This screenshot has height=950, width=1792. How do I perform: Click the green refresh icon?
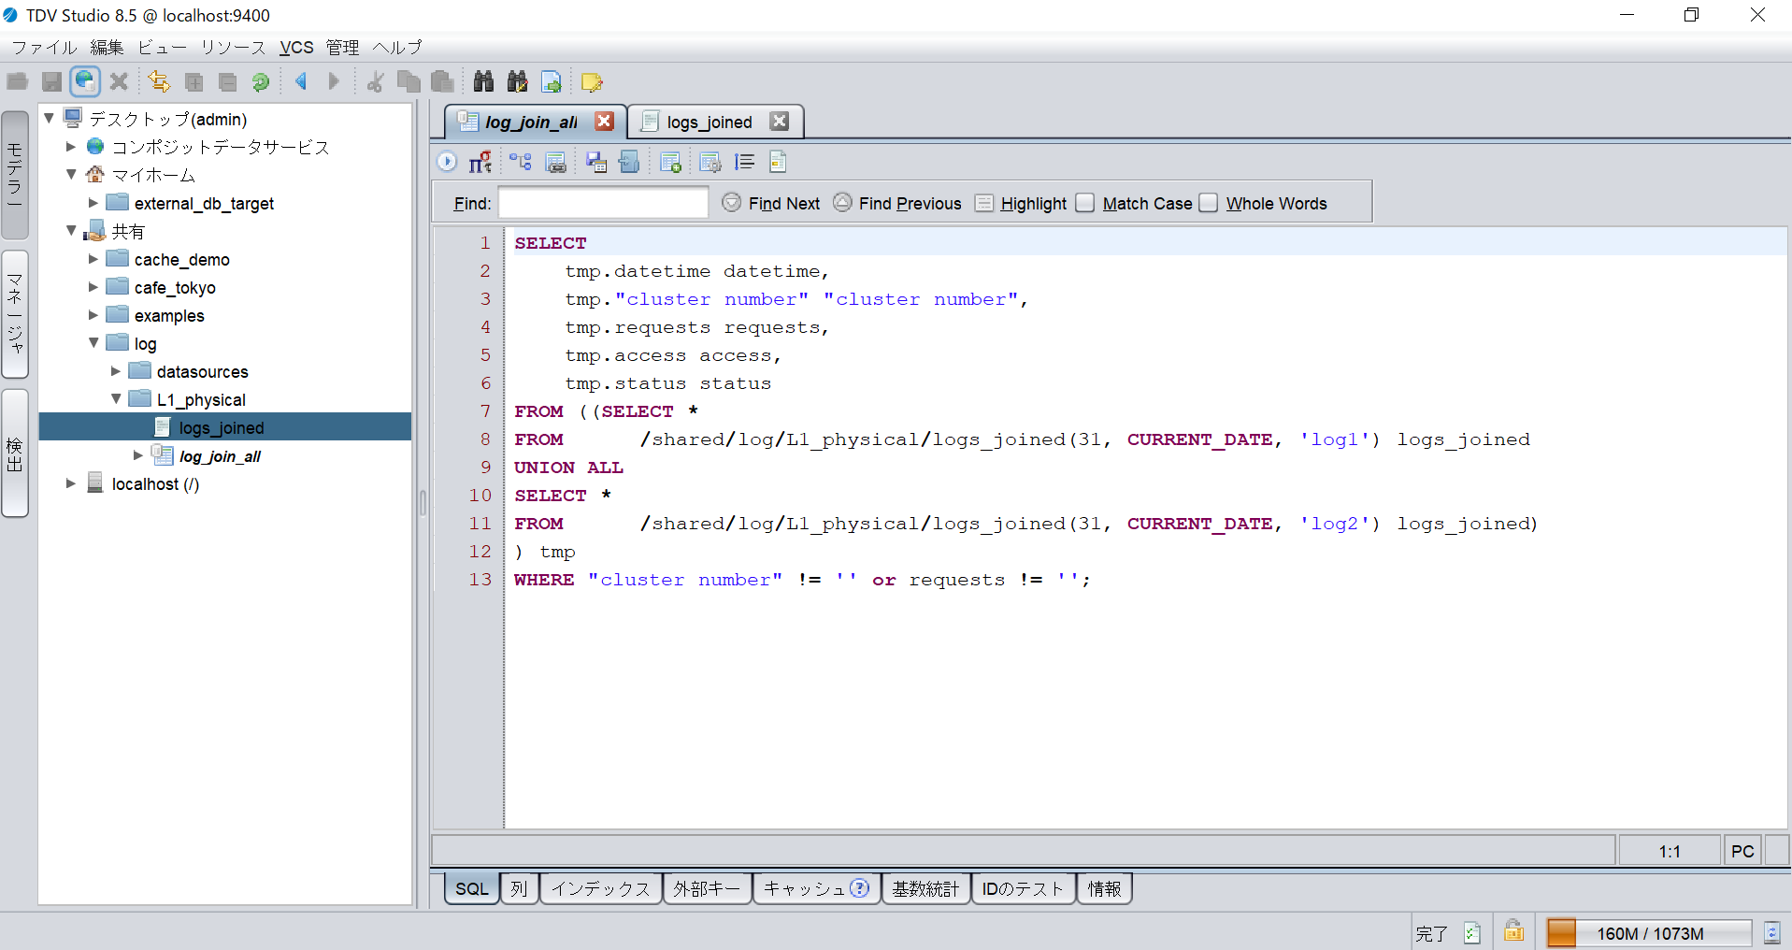click(x=261, y=82)
